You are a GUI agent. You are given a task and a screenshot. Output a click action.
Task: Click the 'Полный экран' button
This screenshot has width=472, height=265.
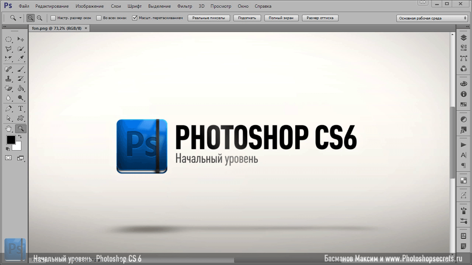click(x=281, y=18)
